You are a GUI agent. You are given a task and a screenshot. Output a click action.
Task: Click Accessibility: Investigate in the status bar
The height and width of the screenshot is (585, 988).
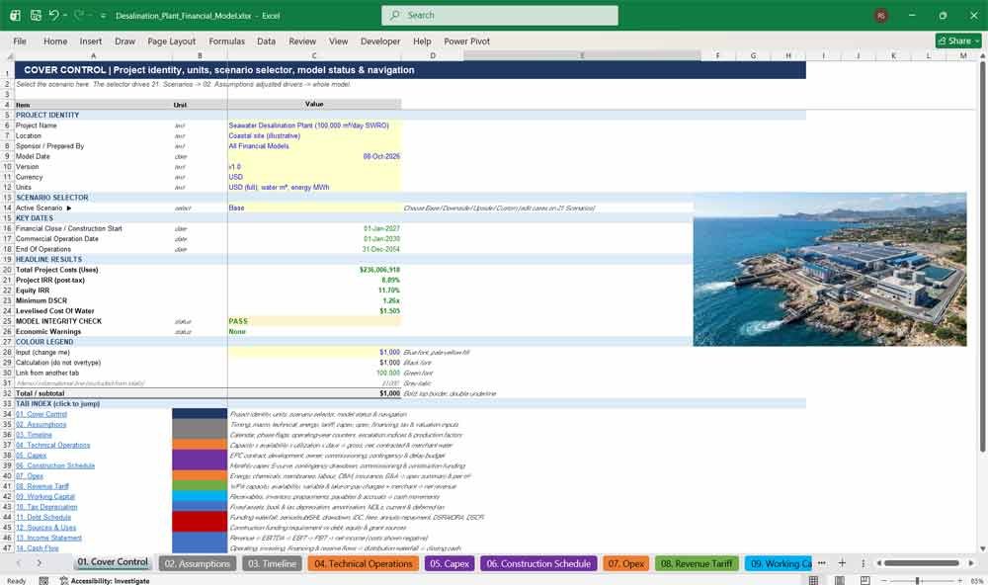click(x=105, y=581)
